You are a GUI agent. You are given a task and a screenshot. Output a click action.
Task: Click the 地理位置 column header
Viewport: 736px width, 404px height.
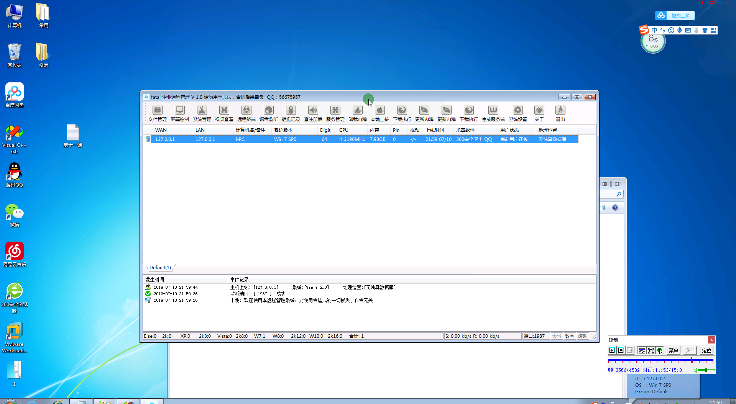tap(557, 130)
